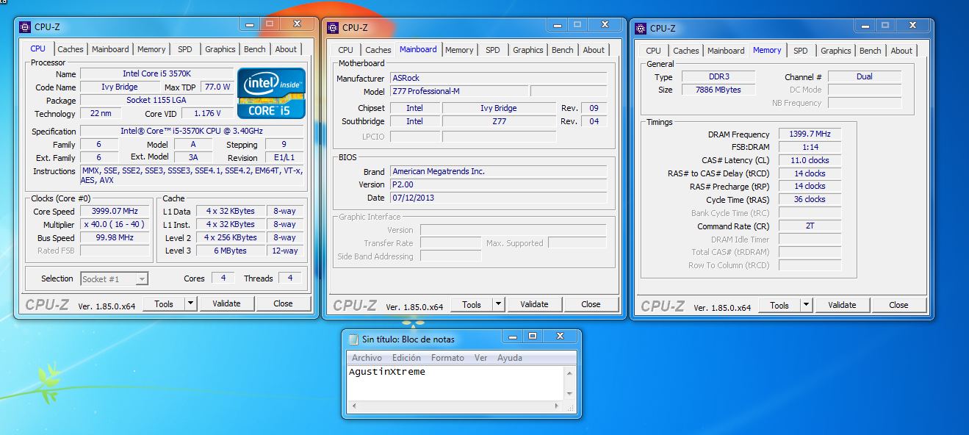
Task: Click the Intel Core i5 3570K name field
Action: pyautogui.click(x=156, y=73)
